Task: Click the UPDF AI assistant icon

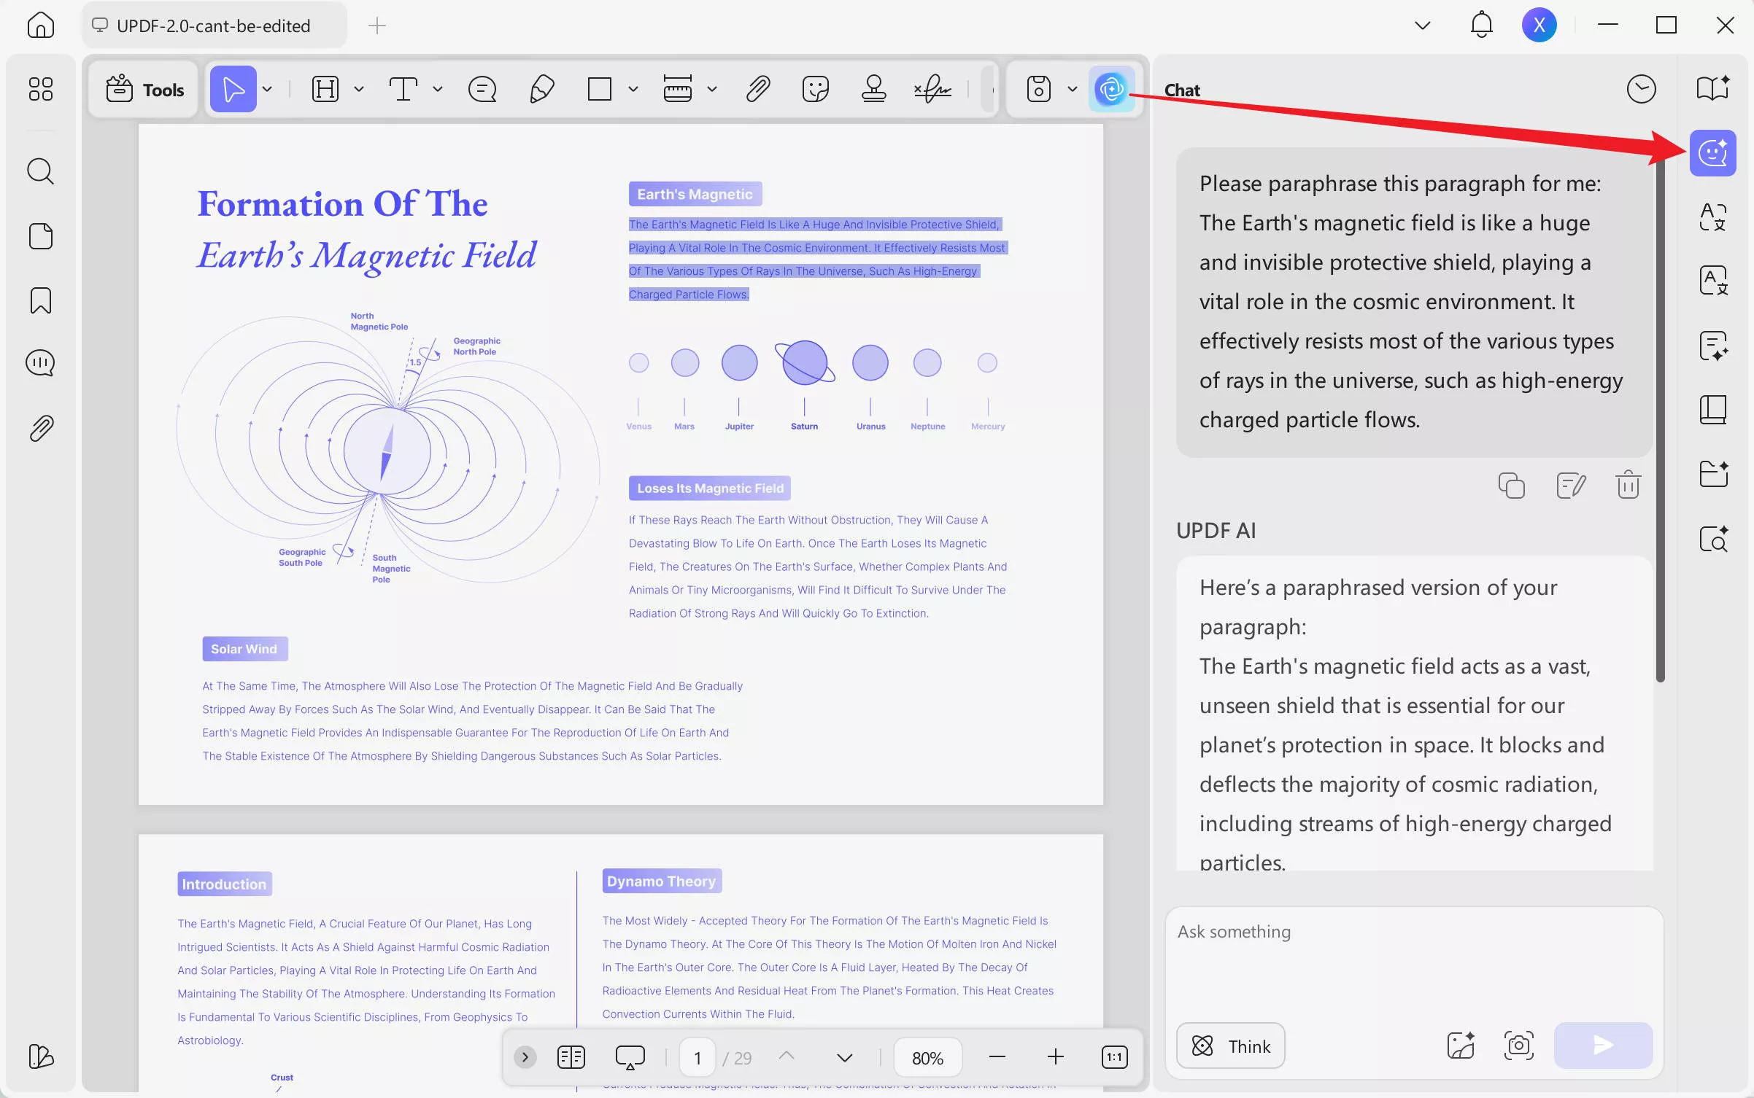Action: pos(1111,90)
